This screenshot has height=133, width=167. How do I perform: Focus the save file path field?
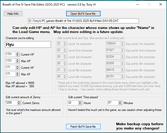(83, 21)
